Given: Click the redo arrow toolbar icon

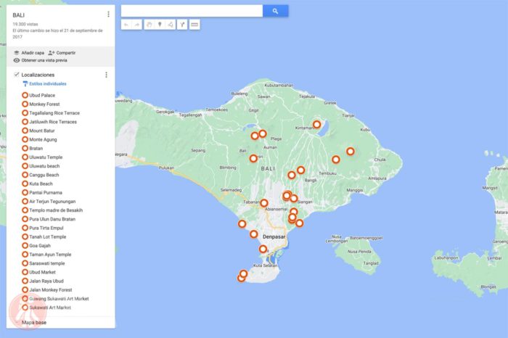Looking at the screenshot, I should click(x=137, y=25).
